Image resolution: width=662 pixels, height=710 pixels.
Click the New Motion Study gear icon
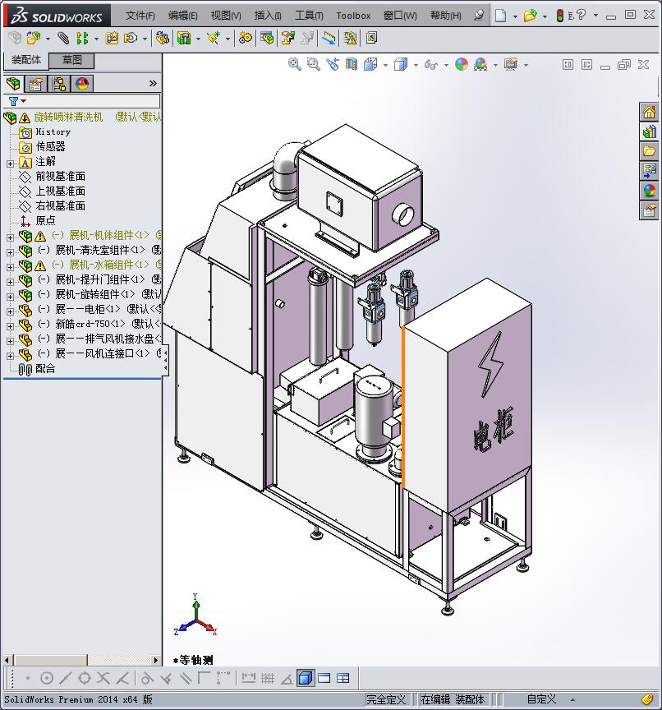coord(246,38)
